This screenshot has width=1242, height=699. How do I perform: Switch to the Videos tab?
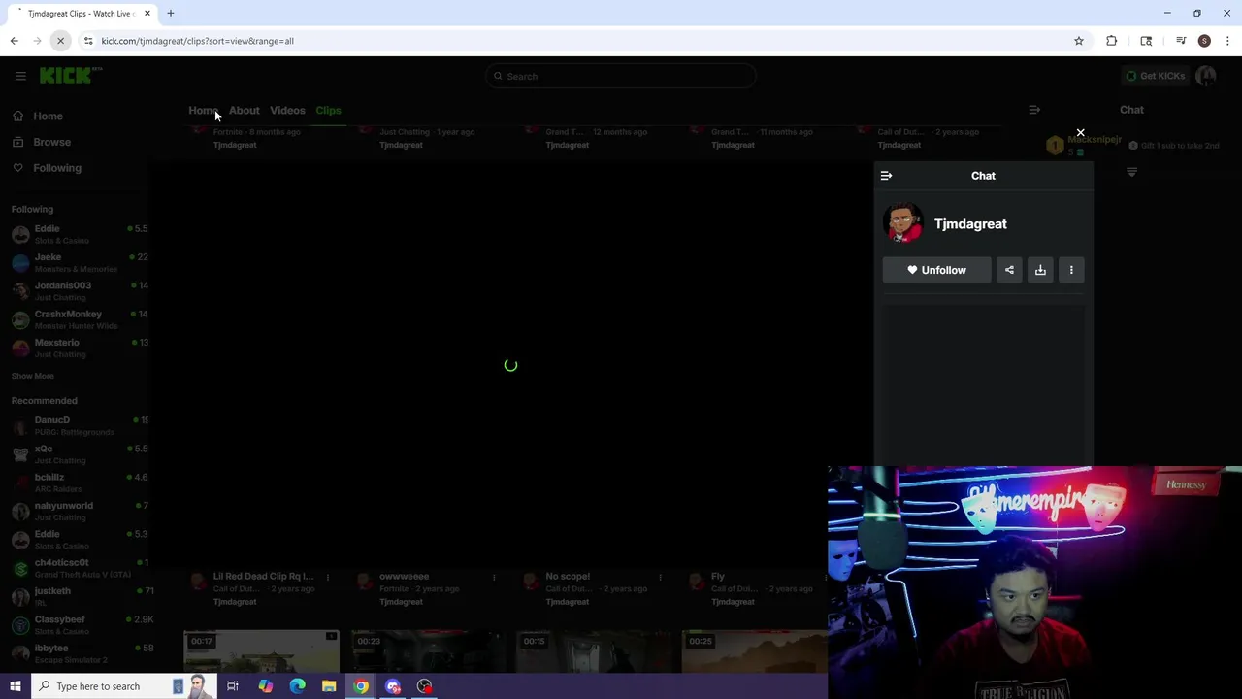(x=287, y=111)
